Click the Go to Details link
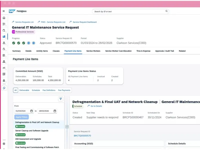Screen dimensions: 200x150 point(96,106)
